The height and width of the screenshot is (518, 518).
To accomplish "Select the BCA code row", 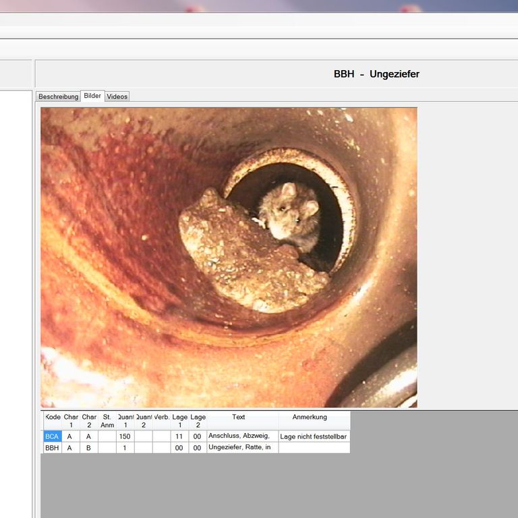I will [x=52, y=436].
